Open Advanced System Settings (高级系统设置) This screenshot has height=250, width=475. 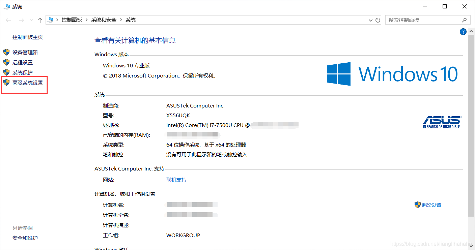tap(28, 83)
